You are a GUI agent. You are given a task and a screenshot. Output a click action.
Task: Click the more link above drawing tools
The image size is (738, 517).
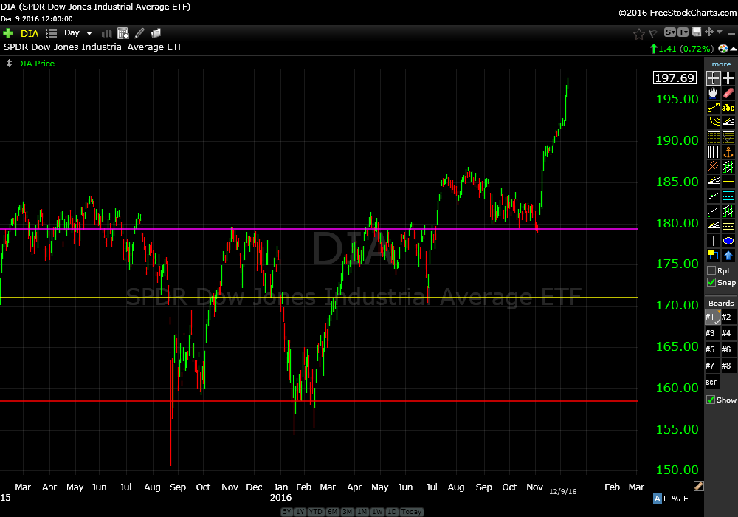pyautogui.click(x=721, y=64)
